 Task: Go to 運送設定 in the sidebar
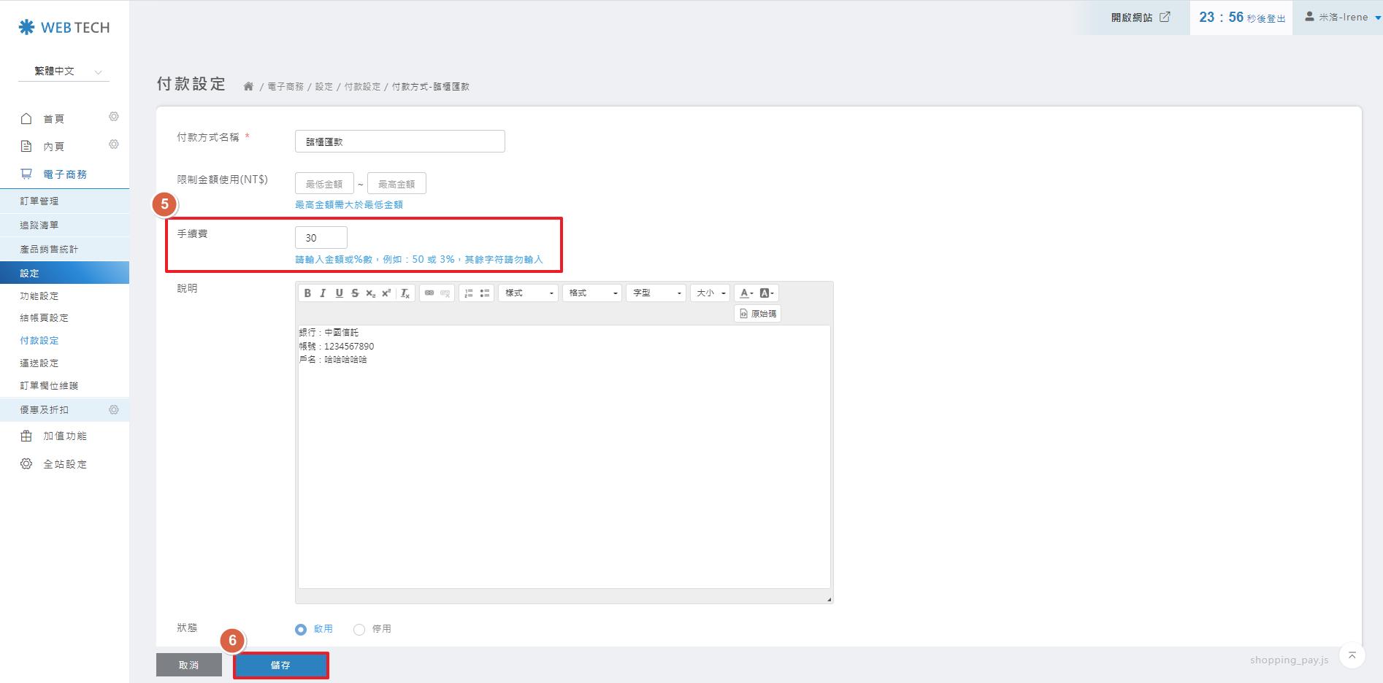[39, 363]
